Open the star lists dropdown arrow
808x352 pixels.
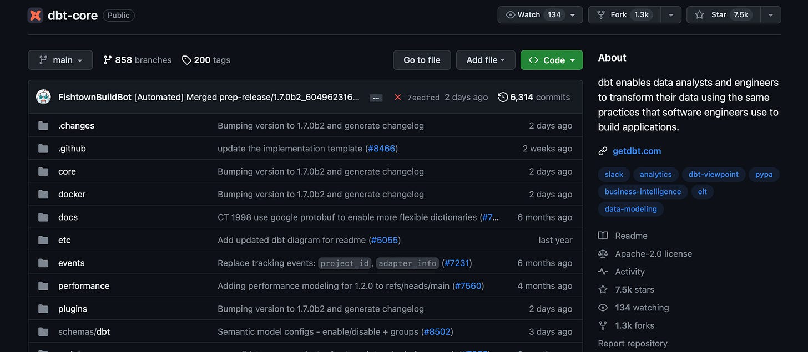point(771,15)
